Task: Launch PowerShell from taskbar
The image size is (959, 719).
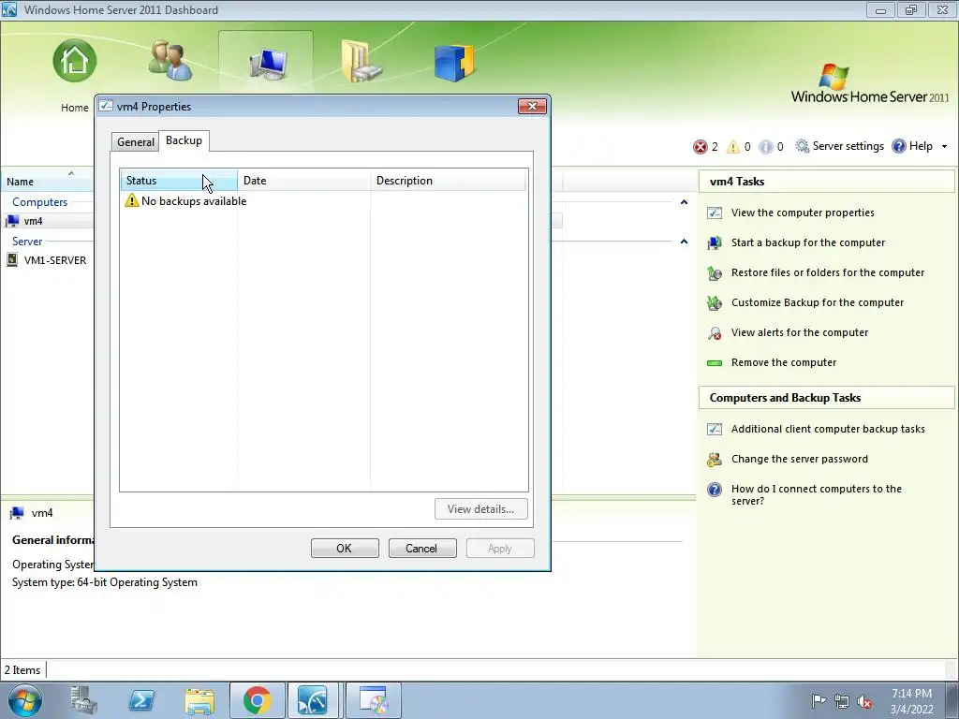Action: pyautogui.click(x=141, y=700)
